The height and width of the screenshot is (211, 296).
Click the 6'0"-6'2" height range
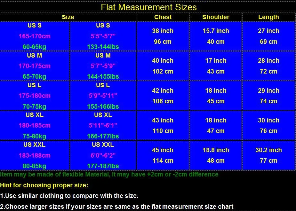coord(103,155)
